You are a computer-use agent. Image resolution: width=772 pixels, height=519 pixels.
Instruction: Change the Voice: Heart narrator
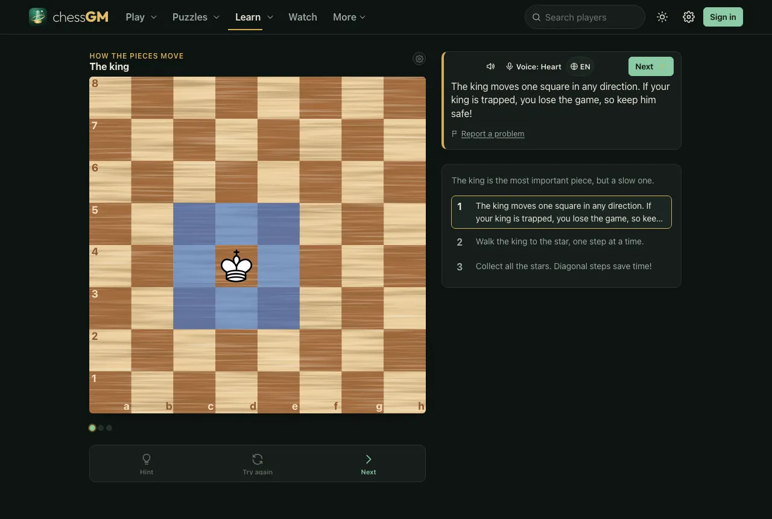534,66
